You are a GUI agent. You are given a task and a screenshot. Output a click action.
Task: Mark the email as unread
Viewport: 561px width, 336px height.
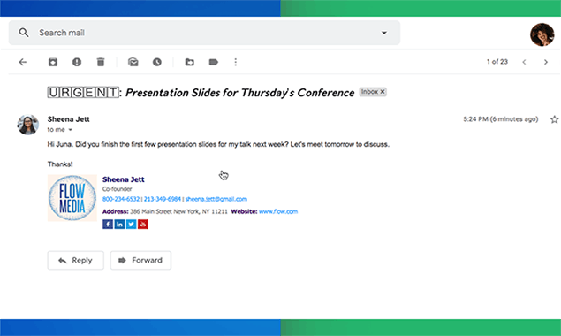(133, 62)
